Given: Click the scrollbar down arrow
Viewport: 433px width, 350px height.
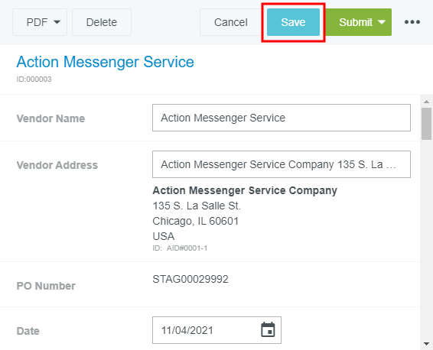Looking at the screenshot, I should [426, 344].
